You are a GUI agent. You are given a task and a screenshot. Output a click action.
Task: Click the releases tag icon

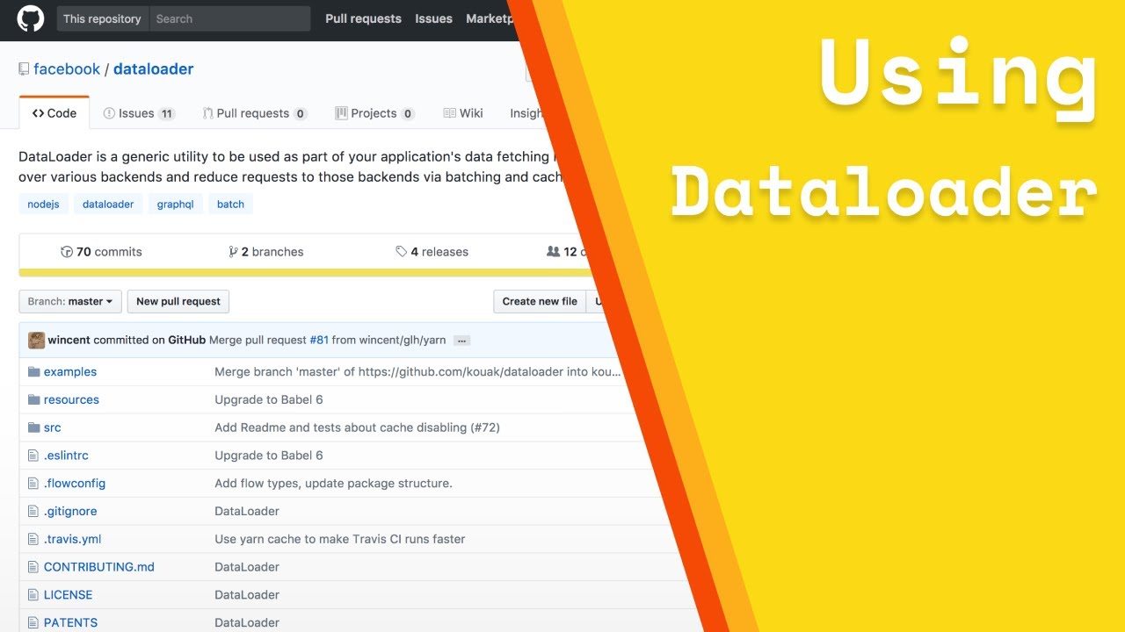pyautogui.click(x=401, y=252)
